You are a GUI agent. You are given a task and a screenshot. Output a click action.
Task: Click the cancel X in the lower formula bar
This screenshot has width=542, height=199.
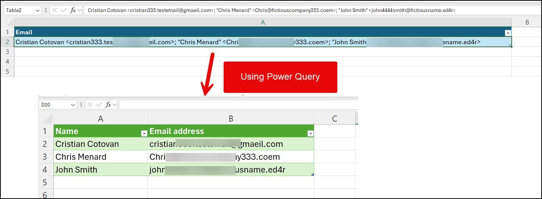[x=90, y=105]
